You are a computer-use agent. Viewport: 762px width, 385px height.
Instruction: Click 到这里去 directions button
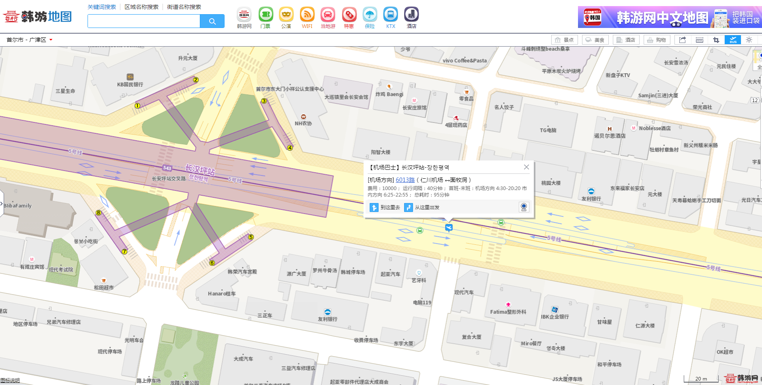pyautogui.click(x=385, y=207)
